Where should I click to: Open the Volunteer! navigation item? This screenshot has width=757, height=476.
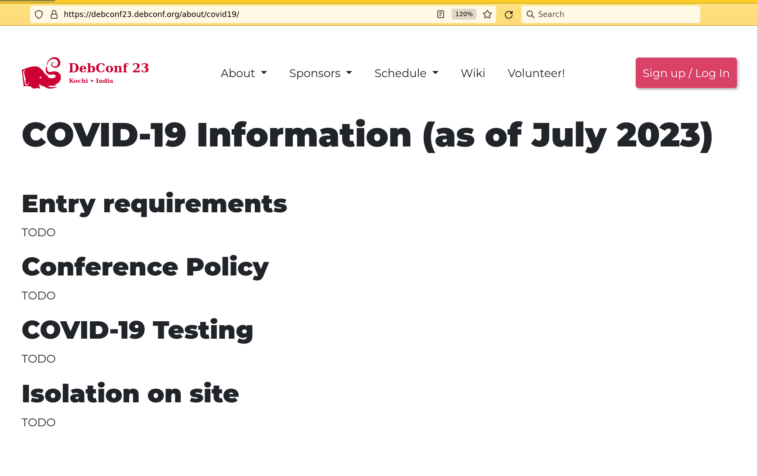536,73
